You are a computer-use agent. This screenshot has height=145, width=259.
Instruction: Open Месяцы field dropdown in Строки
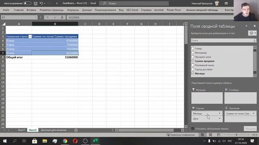click(219, 114)
